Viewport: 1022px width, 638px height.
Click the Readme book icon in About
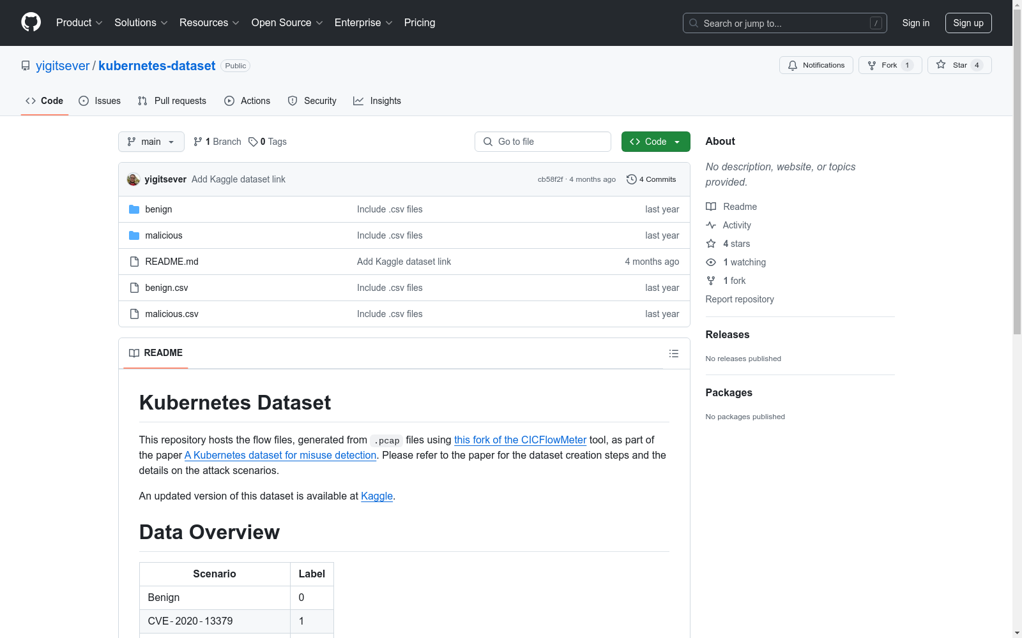[x=711, y=207]
